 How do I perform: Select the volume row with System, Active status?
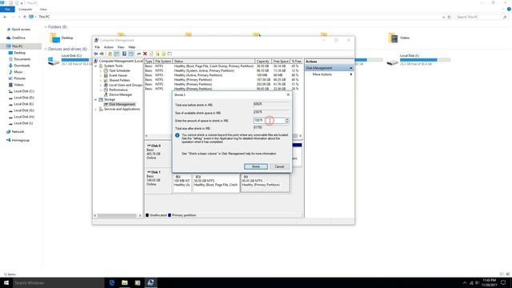(223, 70)
